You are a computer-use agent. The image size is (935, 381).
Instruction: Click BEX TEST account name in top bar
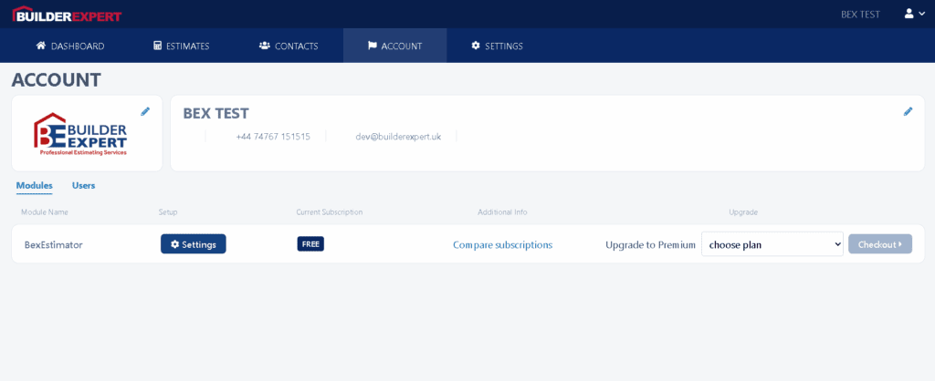tap(860, 14)
